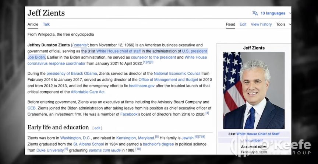Select the Read tab

pos(230,24)
